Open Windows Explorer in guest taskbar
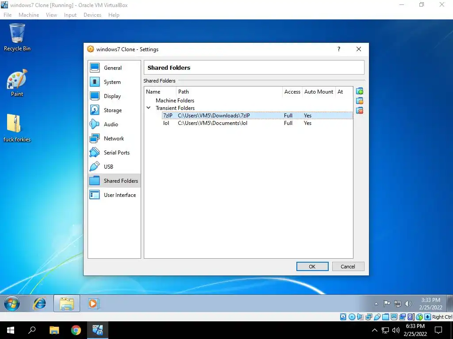 (x=67, y=304)
